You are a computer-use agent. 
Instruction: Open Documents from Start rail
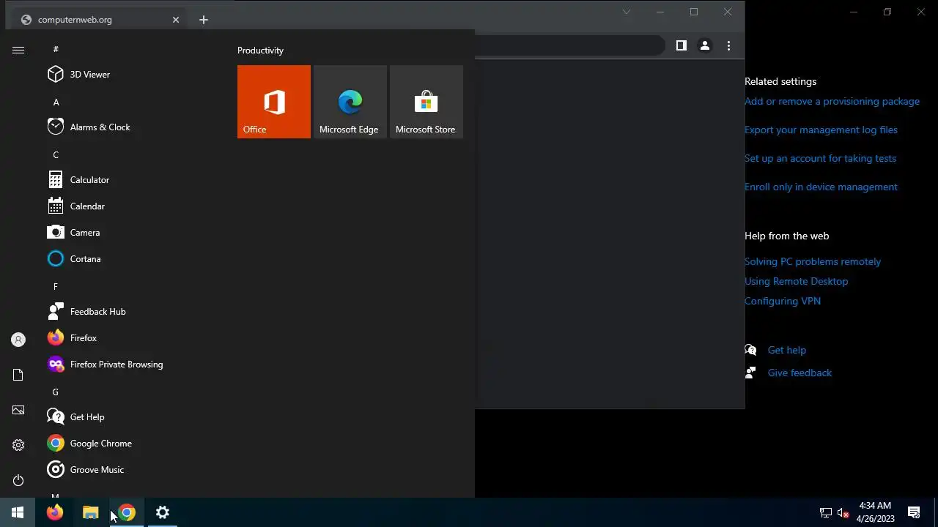pyautogui.click(x=18, y=375)
